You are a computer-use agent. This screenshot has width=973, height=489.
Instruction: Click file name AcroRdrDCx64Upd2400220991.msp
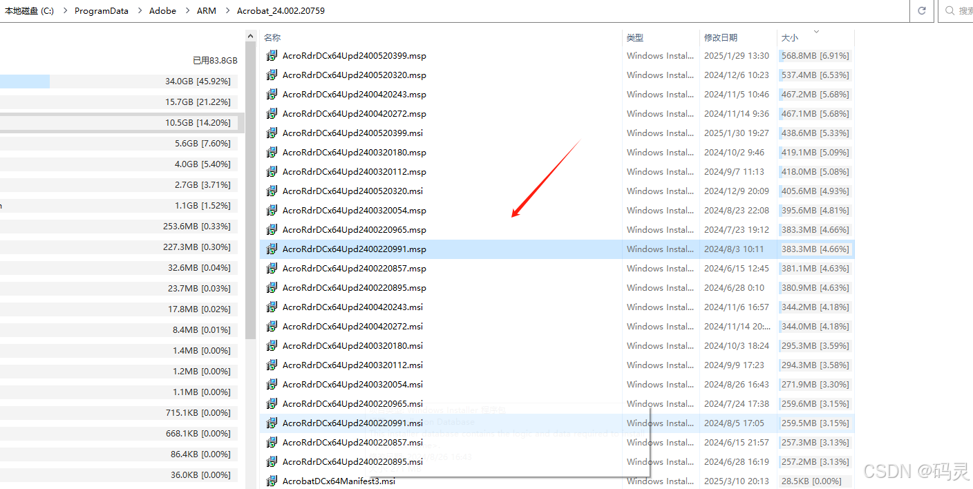(355, 249)
